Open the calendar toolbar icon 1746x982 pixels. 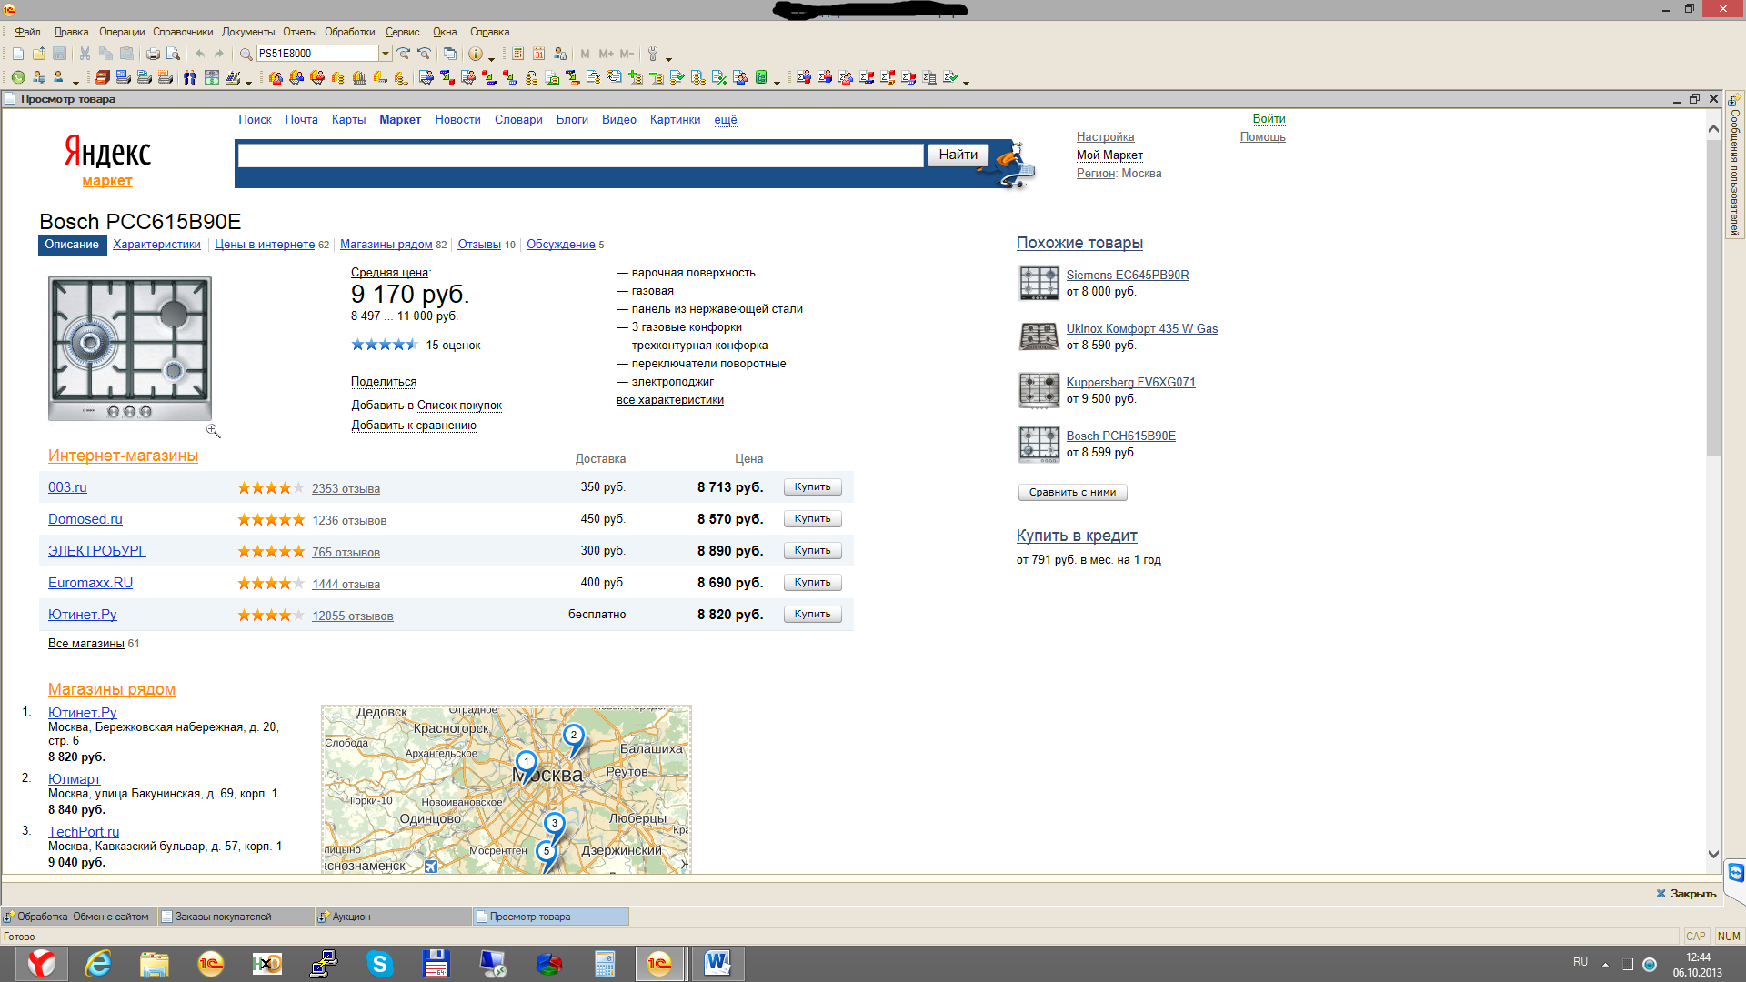pyautogui.click(x=539, y=54)
